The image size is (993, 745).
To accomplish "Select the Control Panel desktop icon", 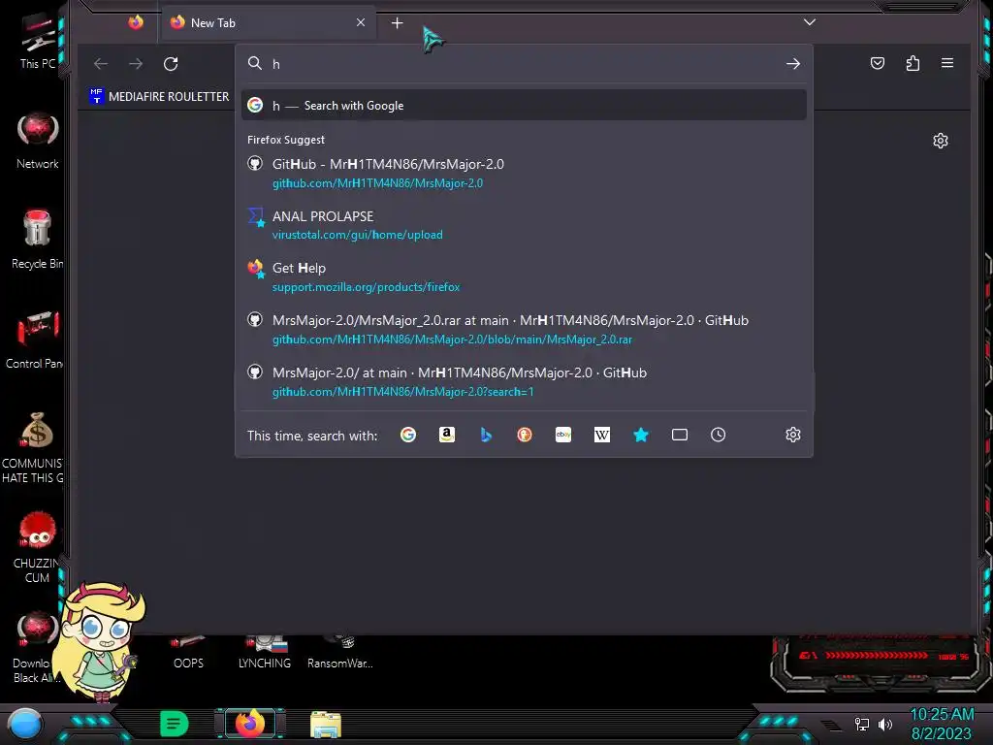I will click(x=35, y=340).
